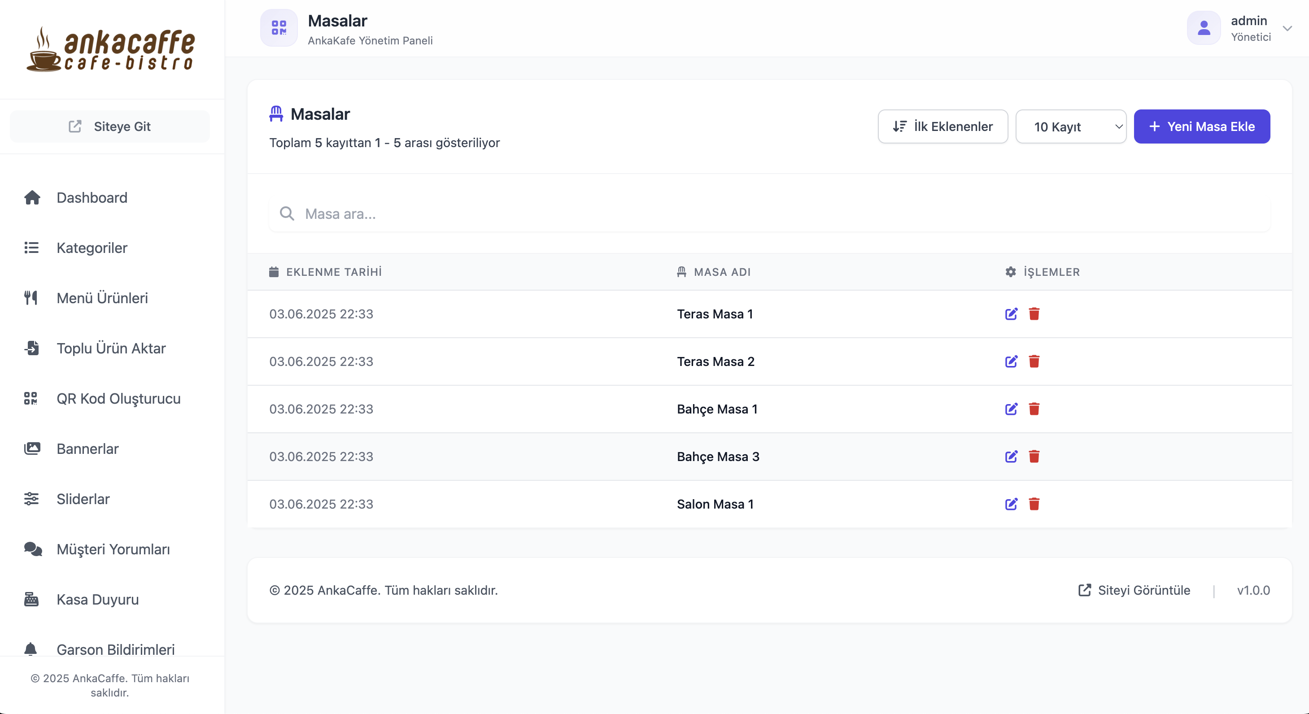The image size is (1309, 714).
Task: Click the QR Kod Oluşturucu icon
Action: [x=31, y=398]
